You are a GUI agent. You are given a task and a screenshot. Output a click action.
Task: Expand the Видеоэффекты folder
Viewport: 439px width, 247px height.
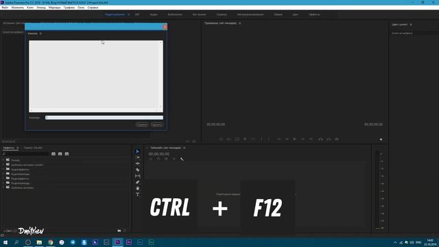coord(3,178)
